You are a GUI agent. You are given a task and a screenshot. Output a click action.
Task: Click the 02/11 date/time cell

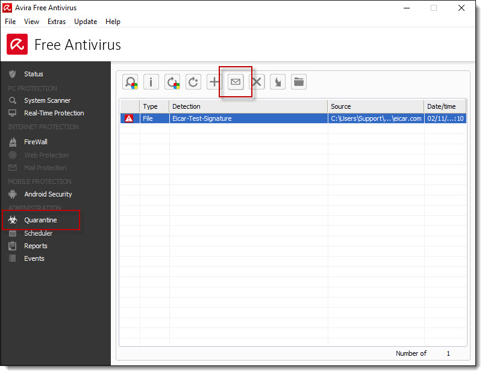[x=445, y=118]
